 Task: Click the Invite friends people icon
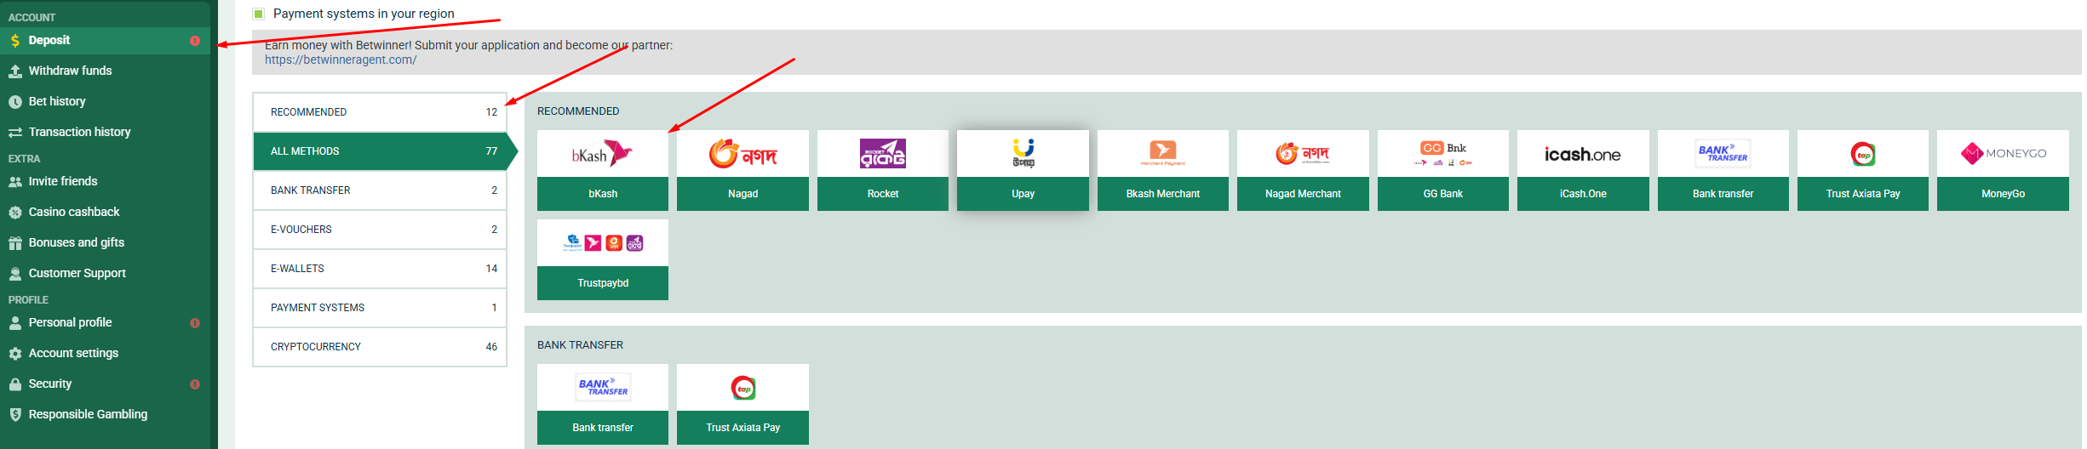tap(15, 182)
